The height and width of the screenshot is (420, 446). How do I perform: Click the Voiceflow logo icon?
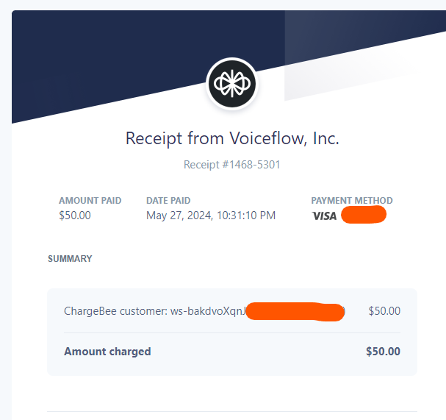pos(232,84)
